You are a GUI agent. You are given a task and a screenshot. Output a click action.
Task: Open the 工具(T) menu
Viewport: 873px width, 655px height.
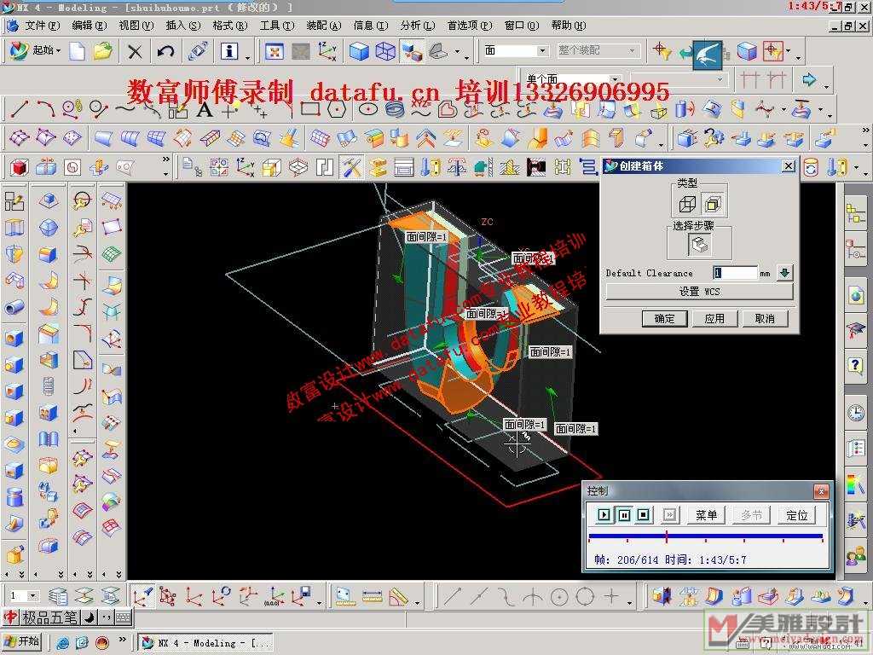pos(277,26)
